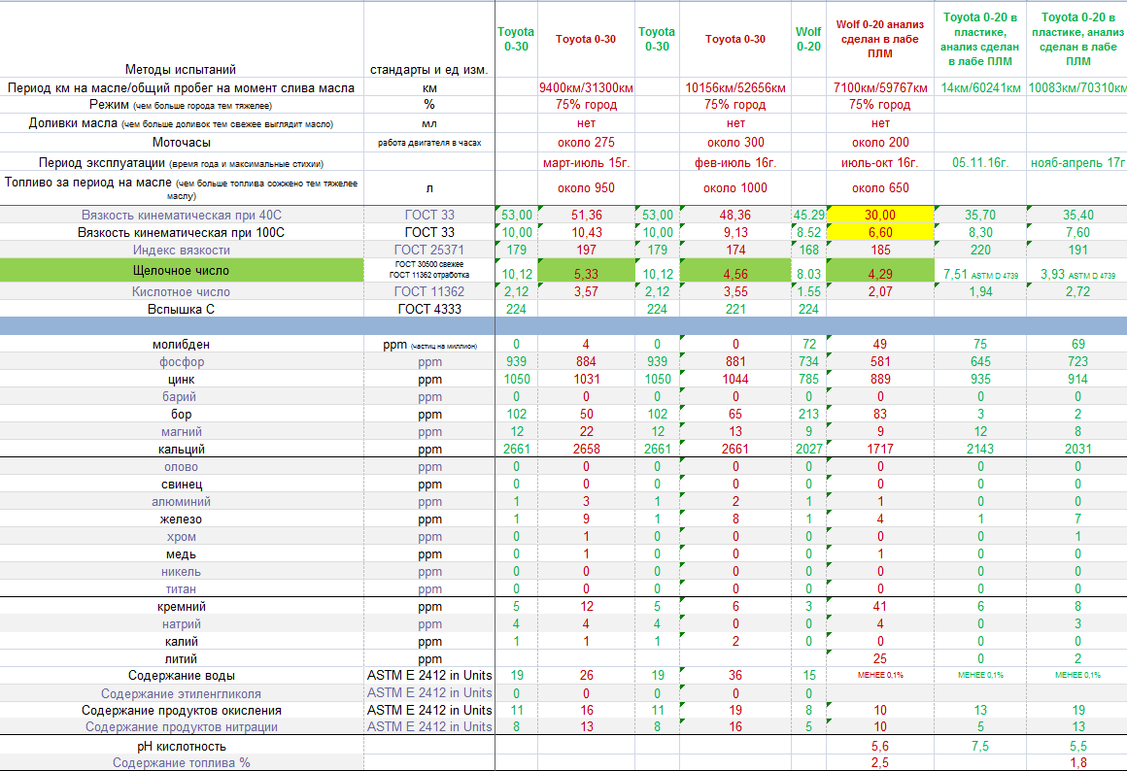The height and width of the screenshot is (771, 1127).
Task: Click the '7100км/59767км' mileage cell
Action: tap(880, 88)
